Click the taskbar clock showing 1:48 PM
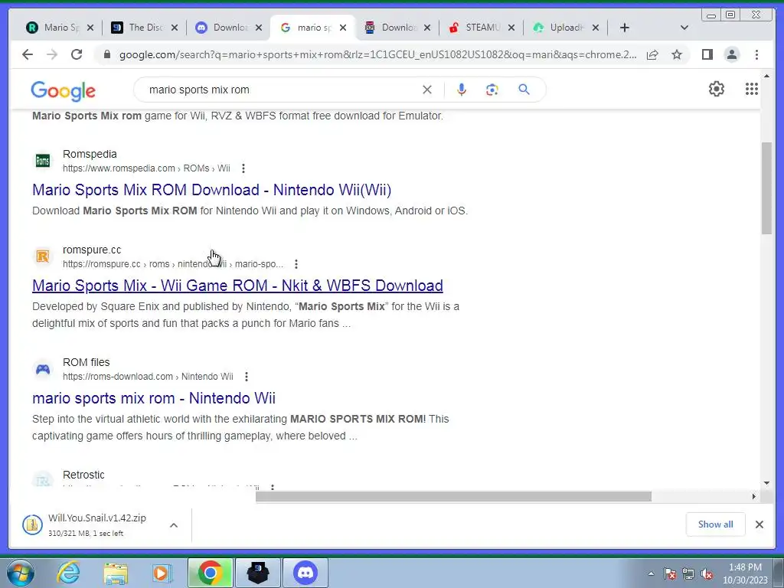Viewport: 784px width, 588px height. pyautogui.click(x=745, y=573)
